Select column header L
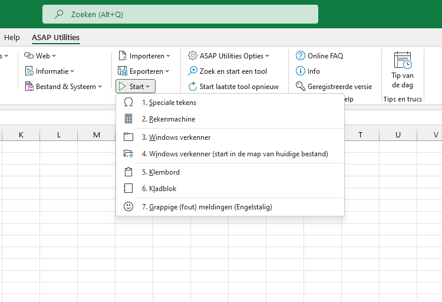The image size is (442, 302). [58, 134]
